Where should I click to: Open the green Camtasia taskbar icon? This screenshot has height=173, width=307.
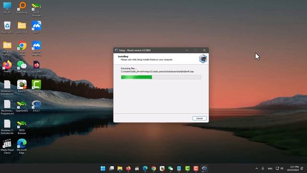[188, 168]
